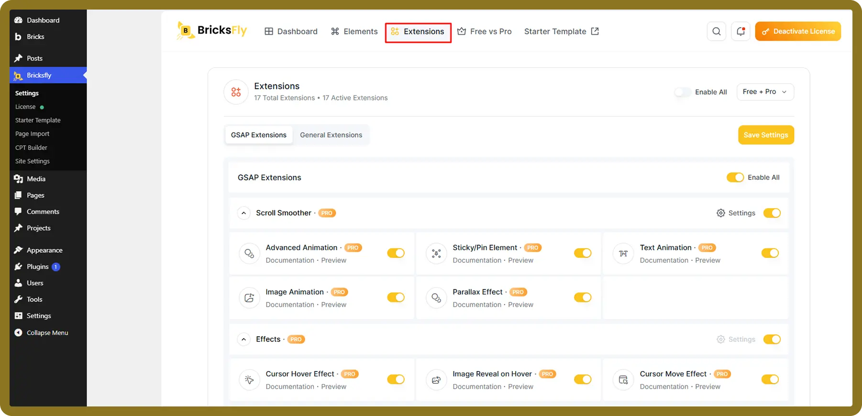Click the Sticky/Pin Element card icon

pyautogui.click(x=436, y=253)
